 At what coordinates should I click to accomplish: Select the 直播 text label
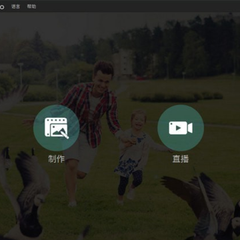pos(181,159)
